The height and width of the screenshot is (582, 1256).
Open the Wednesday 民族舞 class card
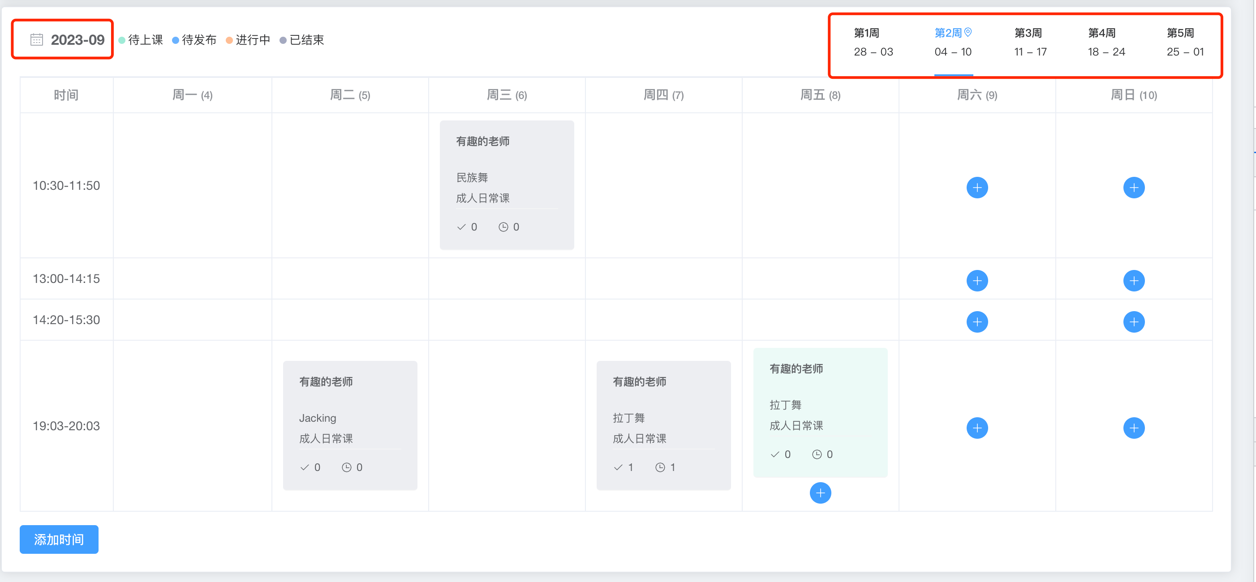[507, 185]
